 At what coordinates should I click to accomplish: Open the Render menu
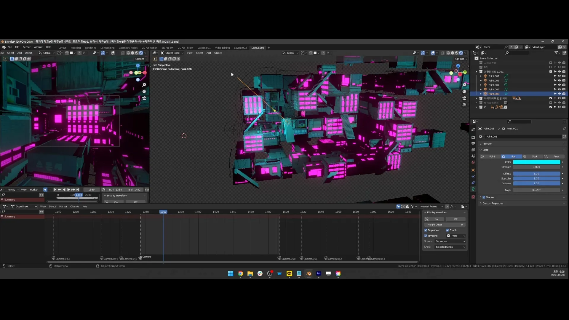[x=26, y=47]
